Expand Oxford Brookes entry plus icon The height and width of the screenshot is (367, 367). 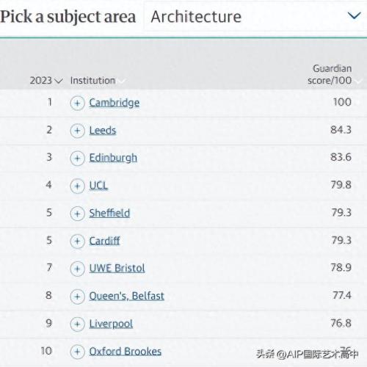[77, 352]
